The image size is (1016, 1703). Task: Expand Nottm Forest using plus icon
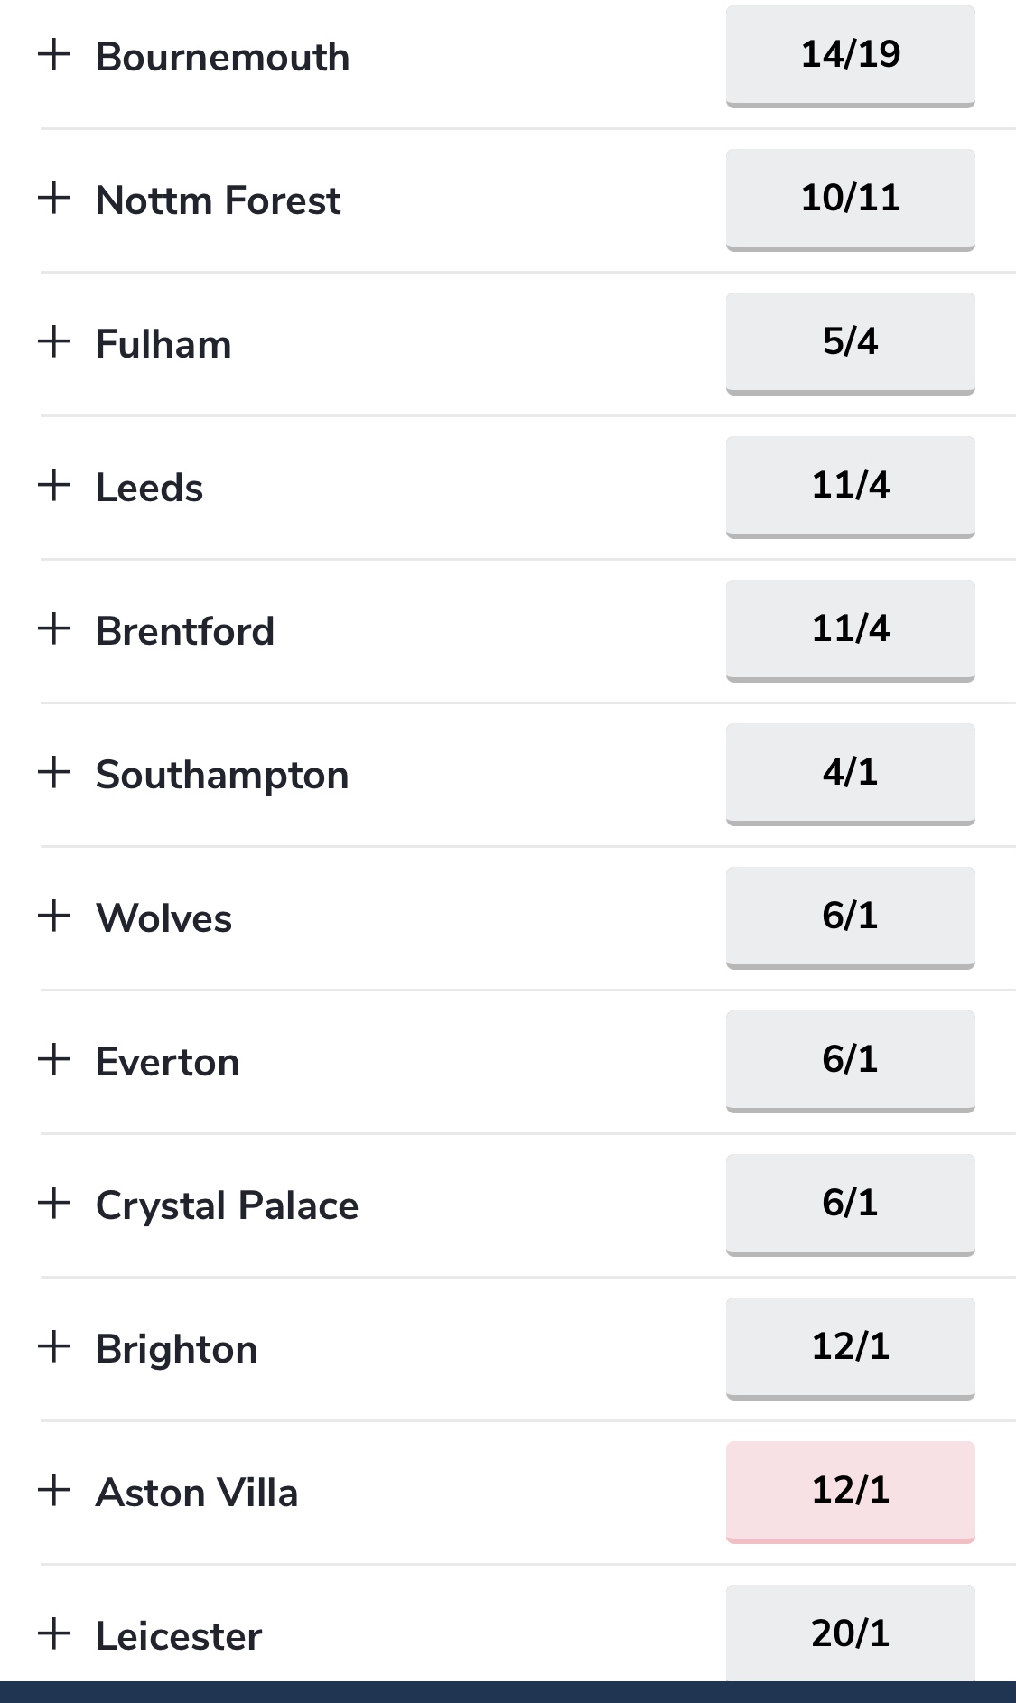click(x=54, y=198)
